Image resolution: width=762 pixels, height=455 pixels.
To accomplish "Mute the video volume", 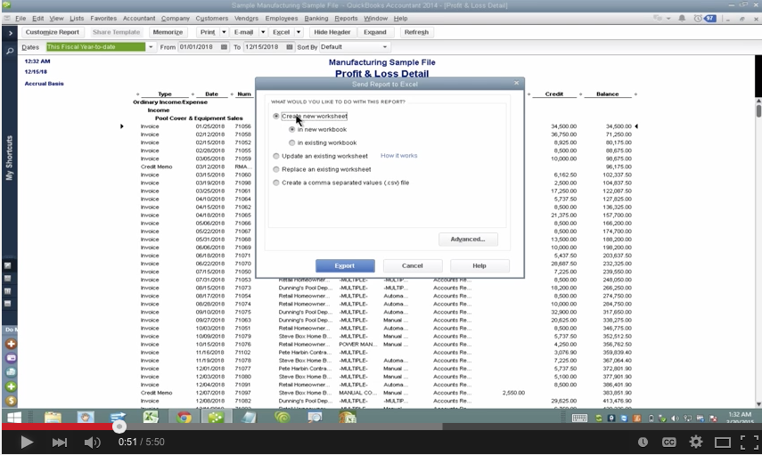I will (92, 443).
